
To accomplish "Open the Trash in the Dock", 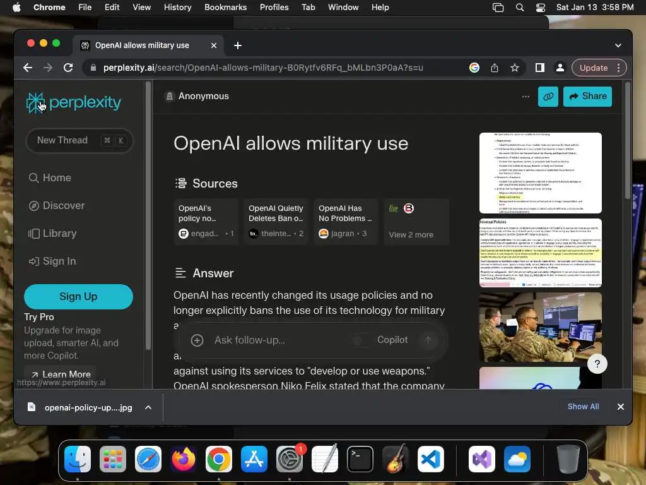I will click(x=568, y=459).
